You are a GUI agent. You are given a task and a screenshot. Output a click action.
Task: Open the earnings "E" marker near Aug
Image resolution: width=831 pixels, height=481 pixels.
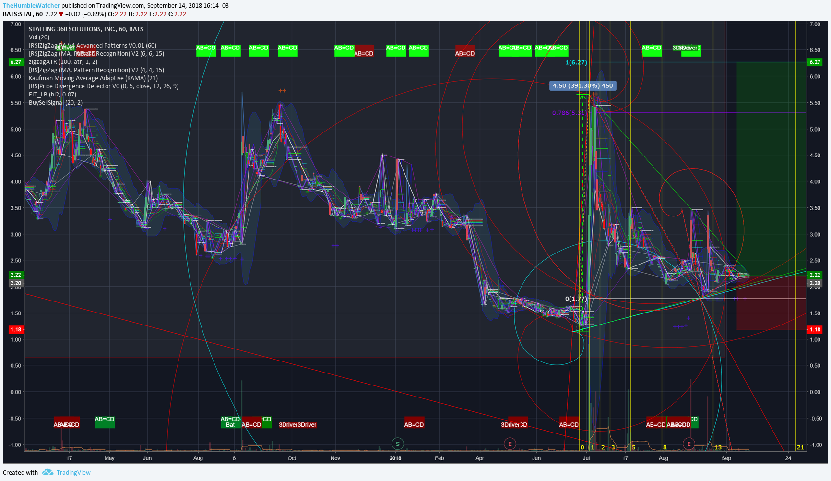[689, 444]
